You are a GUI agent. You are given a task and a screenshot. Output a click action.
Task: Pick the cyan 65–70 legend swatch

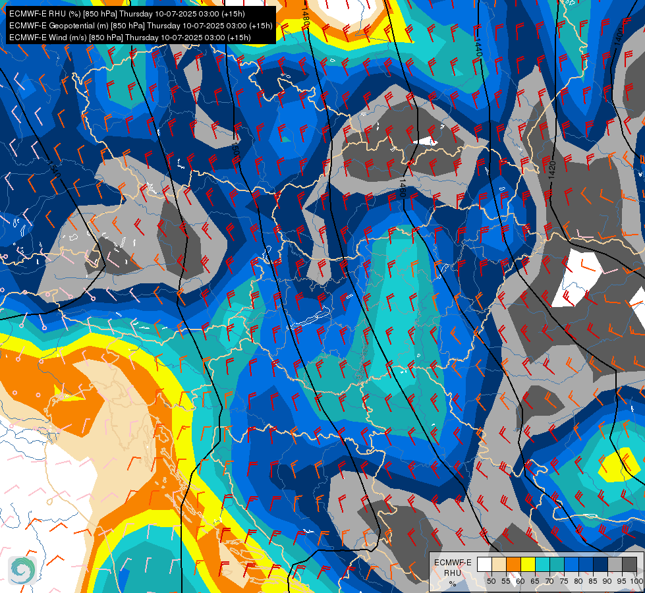pyautogui.click(x=543, y=564)
